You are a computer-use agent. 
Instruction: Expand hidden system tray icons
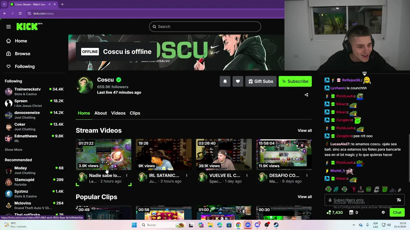tap(354, 225)
